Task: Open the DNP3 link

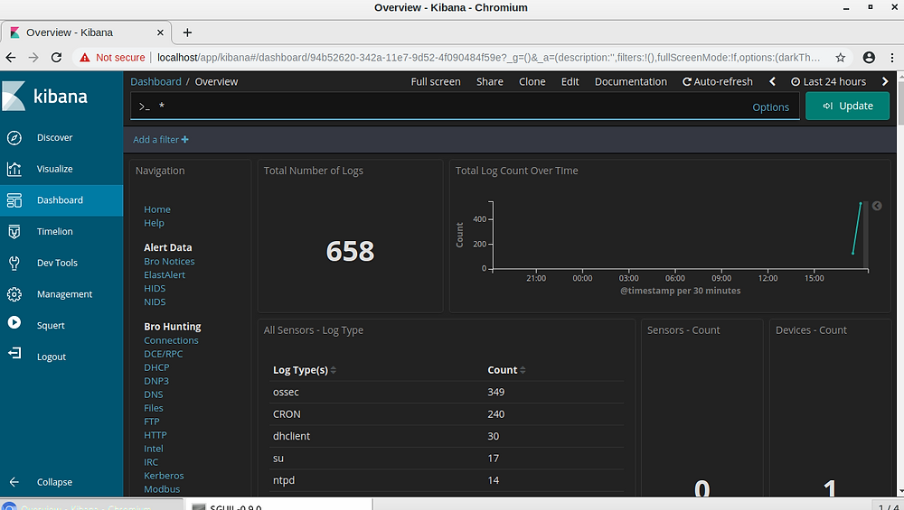Action: click(x=156, y=381)
